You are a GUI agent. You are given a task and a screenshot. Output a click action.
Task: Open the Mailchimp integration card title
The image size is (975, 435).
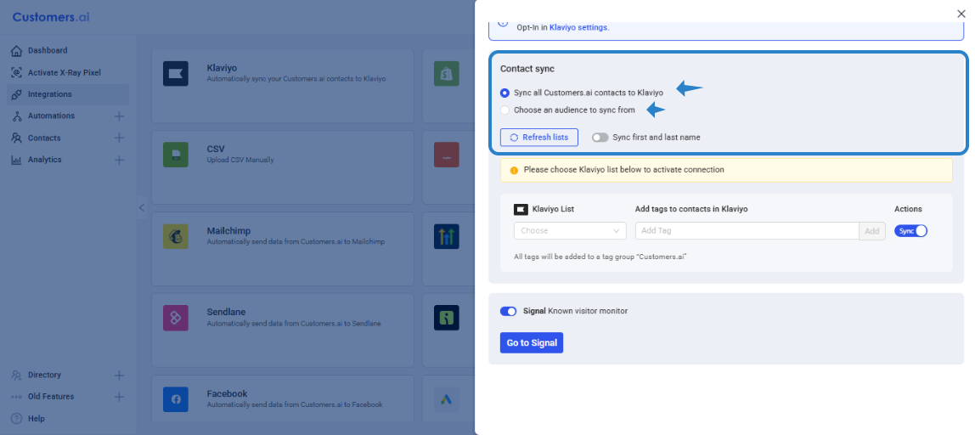point(228,231)
